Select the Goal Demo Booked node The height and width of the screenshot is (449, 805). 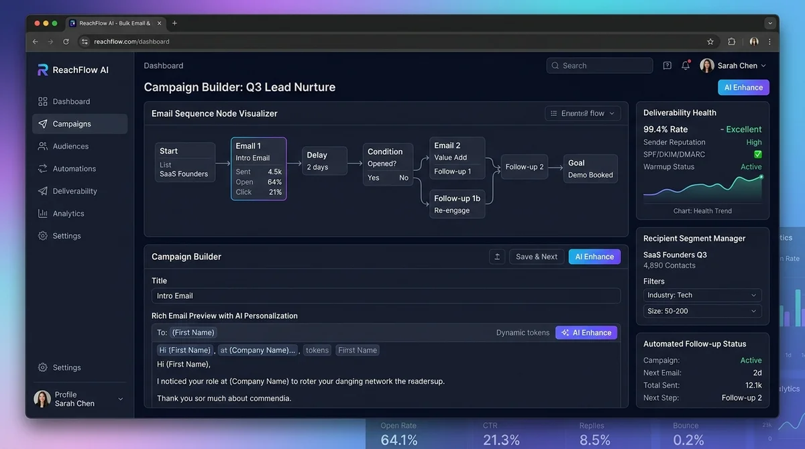(x=590, y=168)
